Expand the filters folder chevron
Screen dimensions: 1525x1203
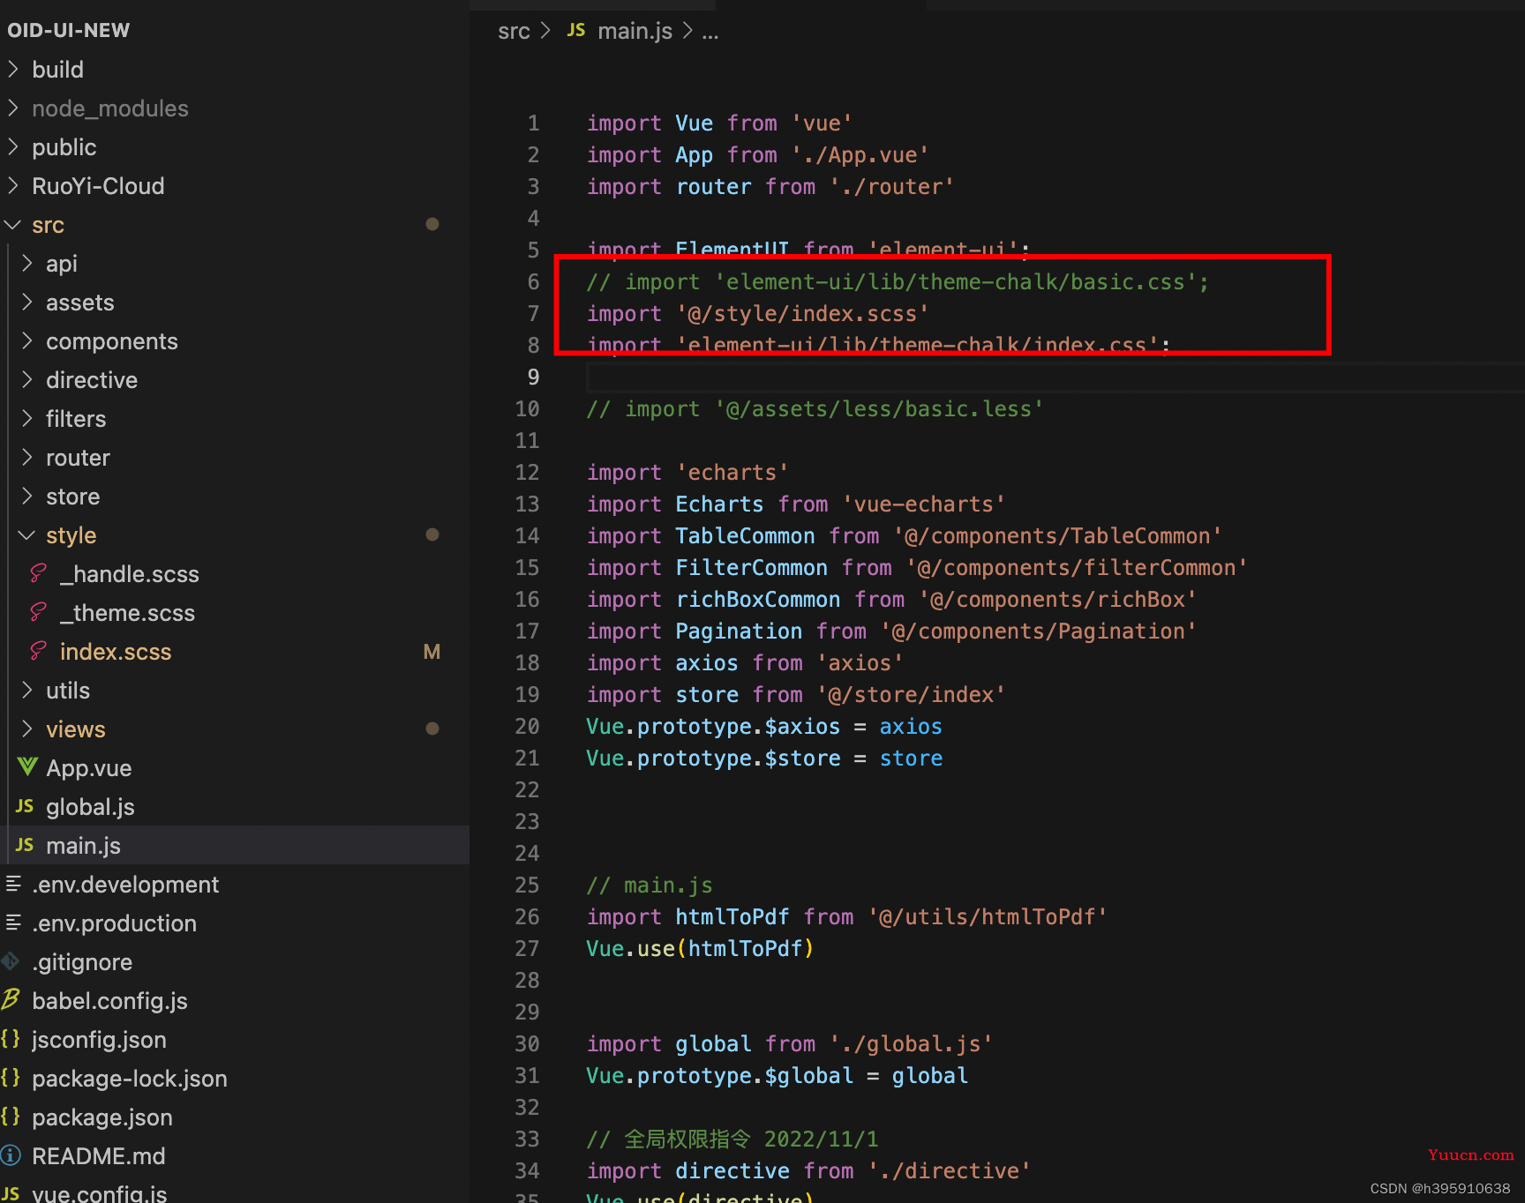click(27, 418)
